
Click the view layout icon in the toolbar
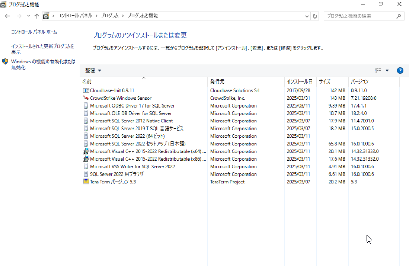click(378, 71)
